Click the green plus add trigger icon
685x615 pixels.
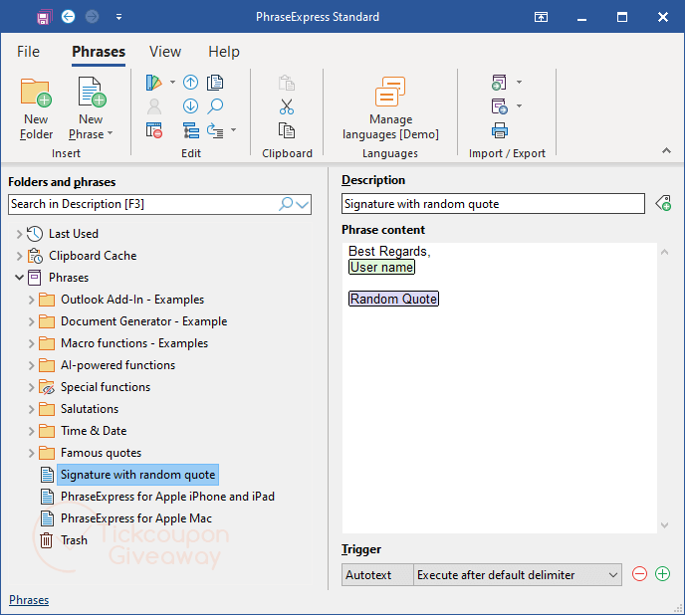coord(662,573)
